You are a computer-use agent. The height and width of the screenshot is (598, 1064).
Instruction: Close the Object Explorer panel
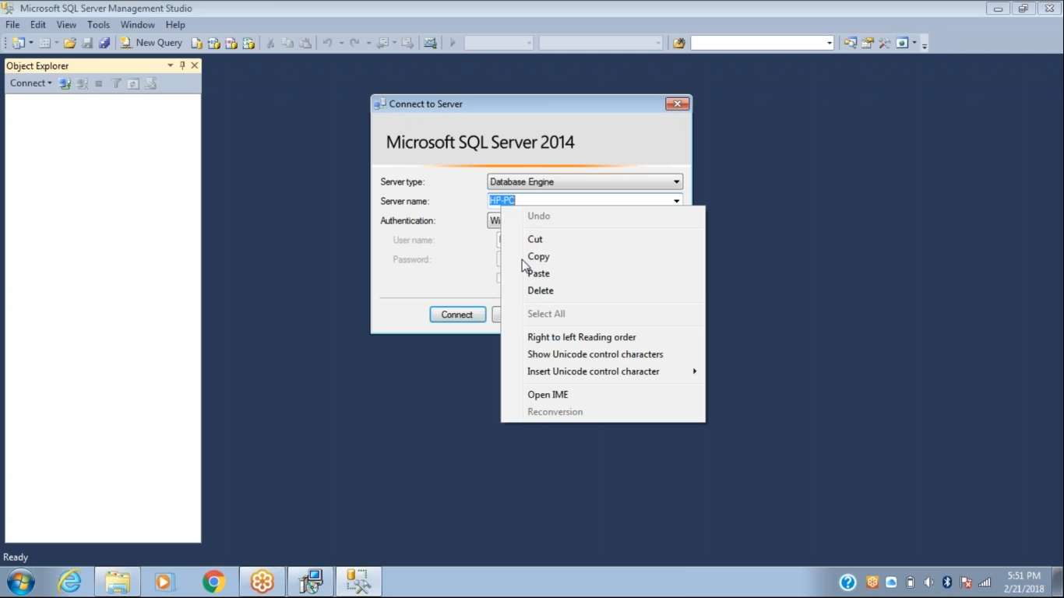[195, 65]
